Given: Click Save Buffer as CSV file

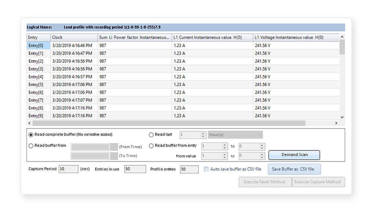Looking at the screenshot, I should coord(293,169).
